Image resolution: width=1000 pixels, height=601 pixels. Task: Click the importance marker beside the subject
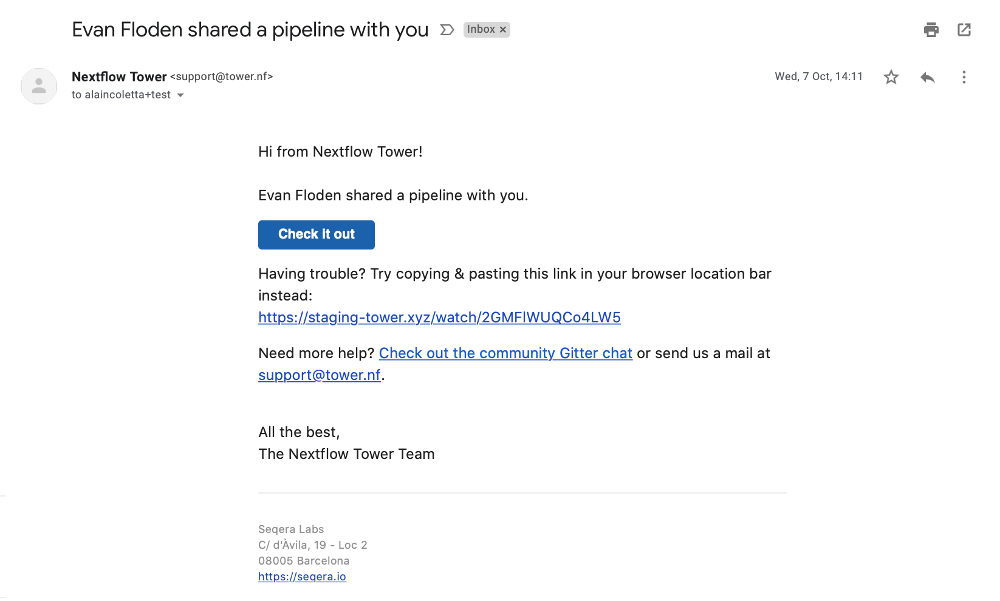[447, 30]
